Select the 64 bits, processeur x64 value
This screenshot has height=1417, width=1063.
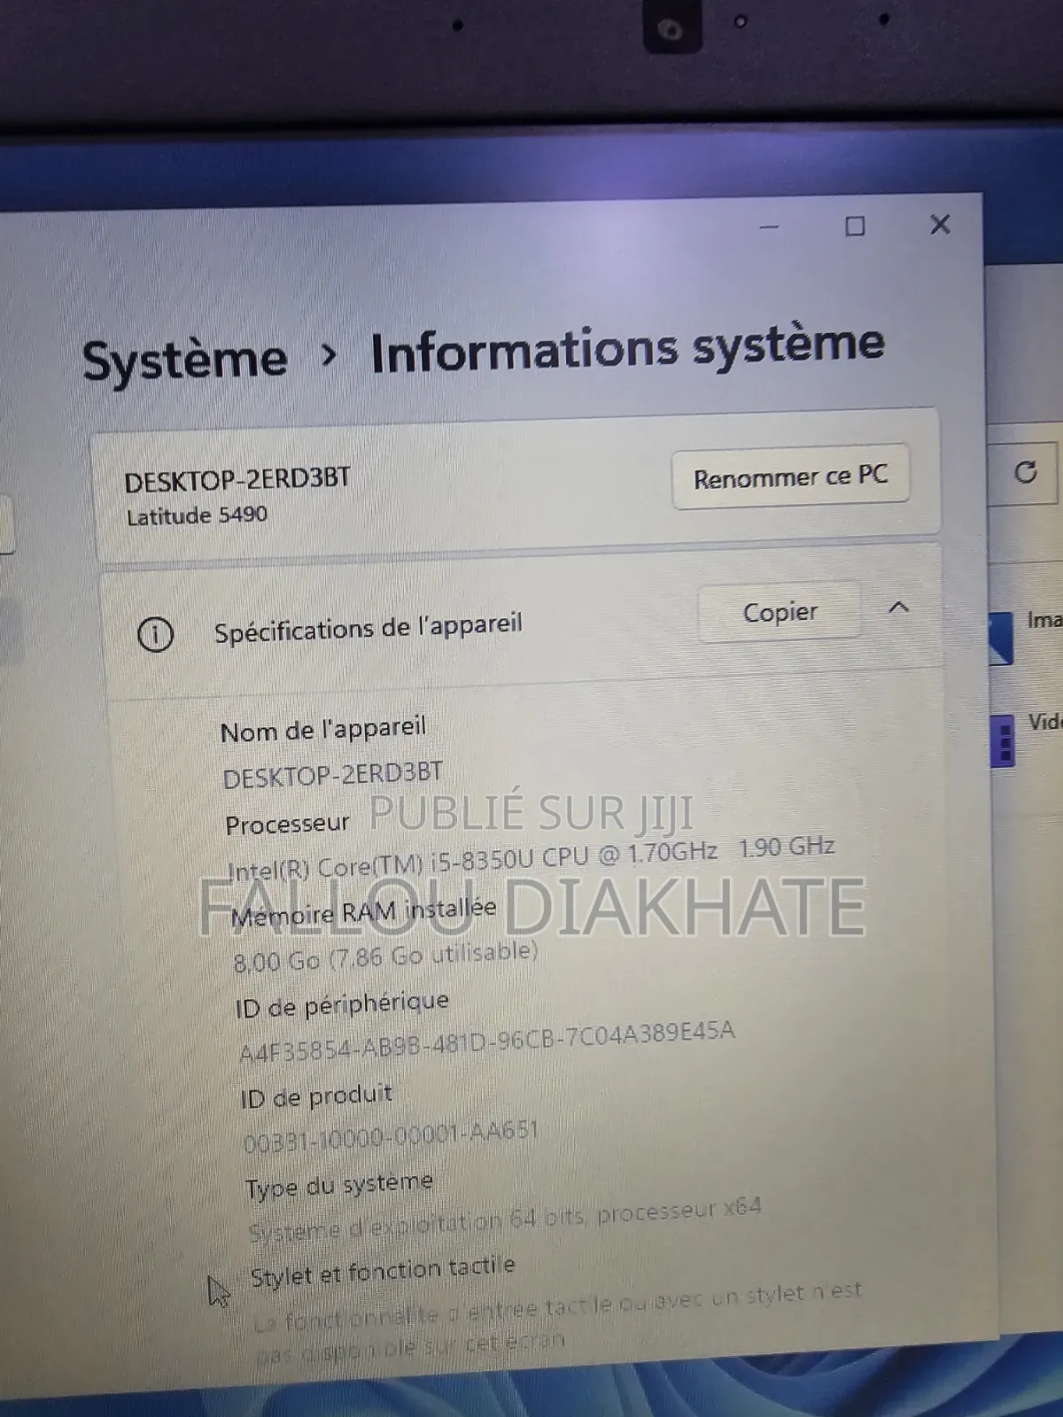[505, 1219]
